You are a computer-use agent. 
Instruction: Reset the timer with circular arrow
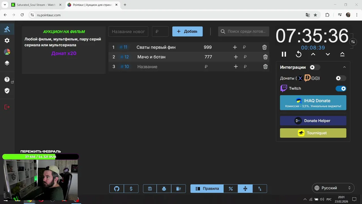[299, 54]
